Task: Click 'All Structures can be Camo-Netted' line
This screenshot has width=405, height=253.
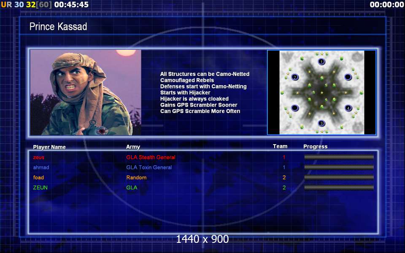Action: (x=205, y=74)
